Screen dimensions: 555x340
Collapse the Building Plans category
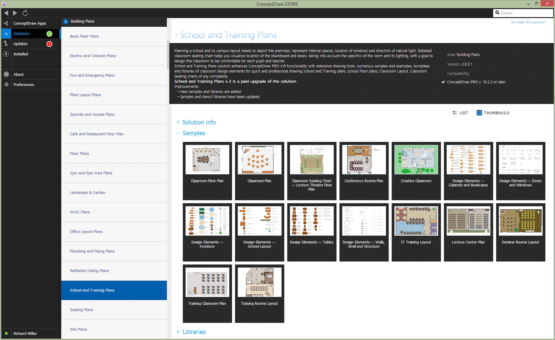click(x=65, y=21)
